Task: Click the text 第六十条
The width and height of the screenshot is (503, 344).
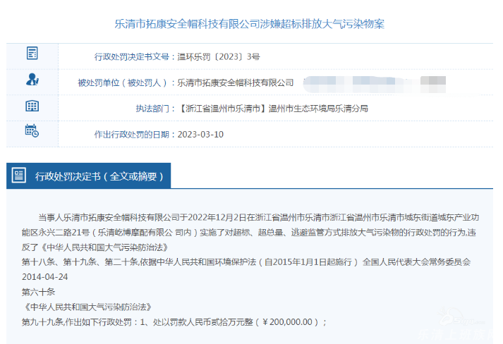Action: [x=39, y=292]
